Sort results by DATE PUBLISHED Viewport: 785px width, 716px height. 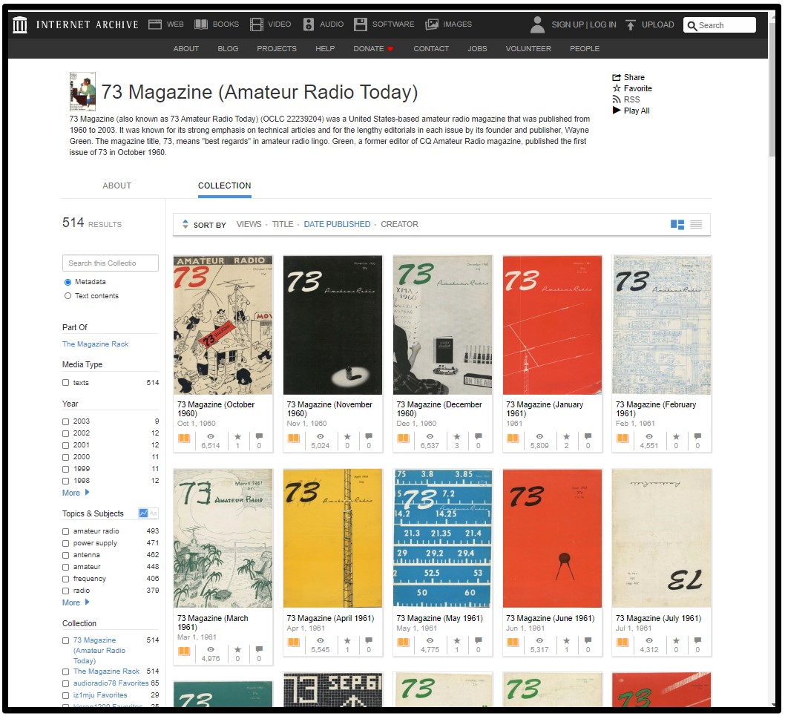[337, 224]
